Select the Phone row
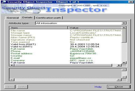Screen dimensions: 135x91 pos(65,51)
